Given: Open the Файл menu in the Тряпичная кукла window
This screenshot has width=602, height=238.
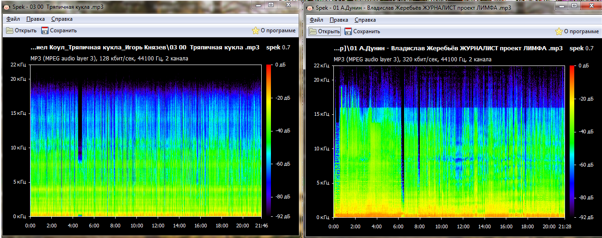Looking at the screenshot, I should pyautogui.click(x=13, y=19).
